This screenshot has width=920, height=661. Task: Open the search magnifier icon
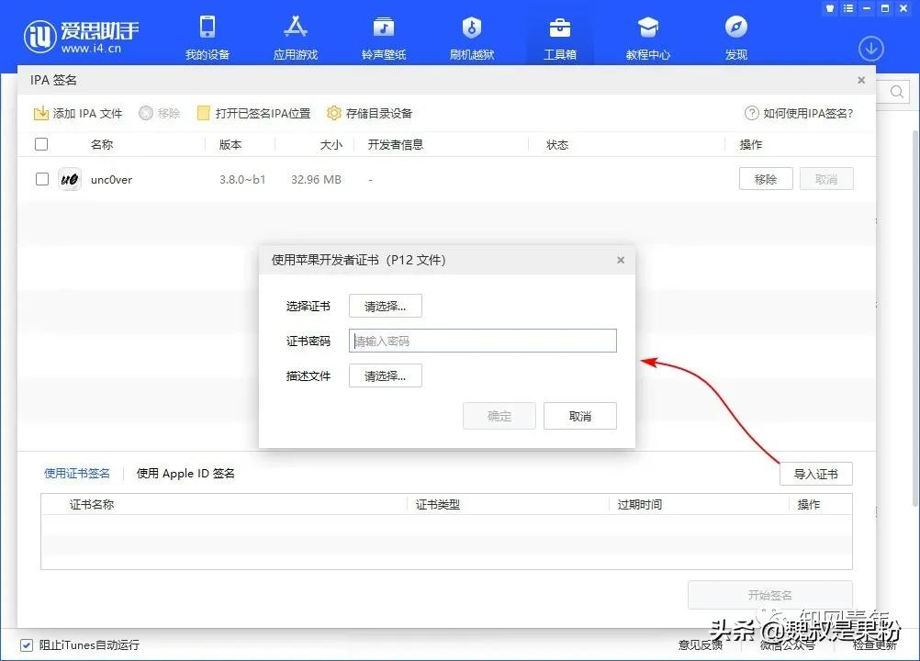pos(896,92)
